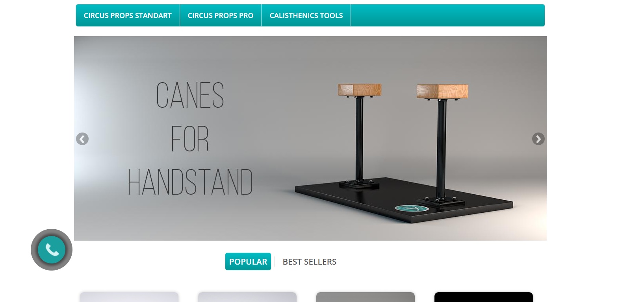Click the word CANES in the banner
Image resolution: width=618 pixels, height=302 pixels.
190,95
